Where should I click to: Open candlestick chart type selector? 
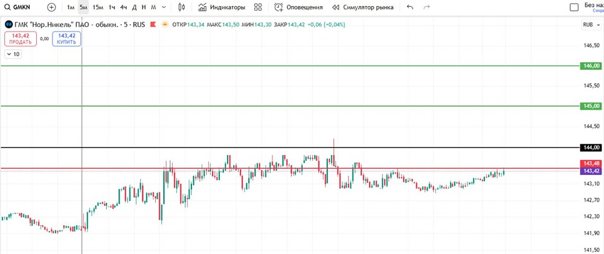[182, 7]
